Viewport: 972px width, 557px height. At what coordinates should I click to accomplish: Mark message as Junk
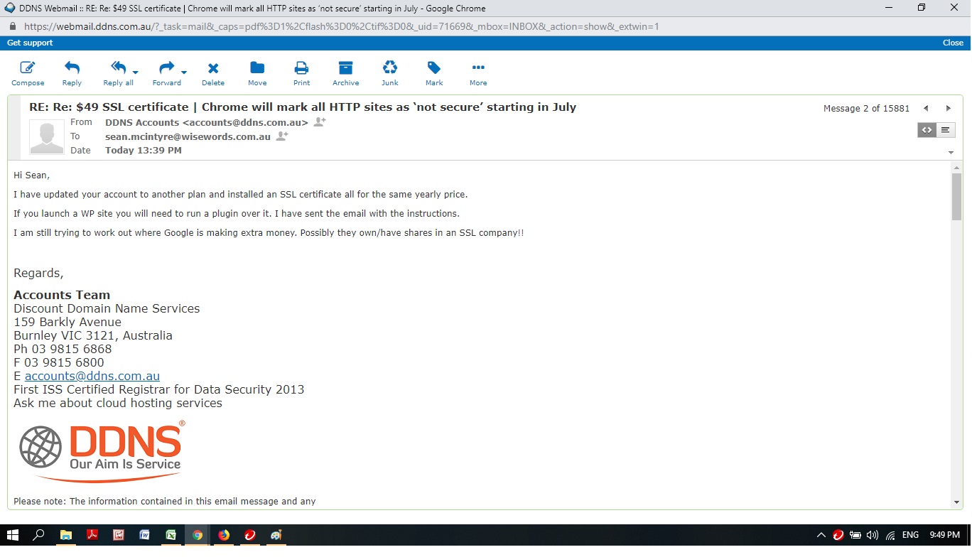[x=390, y=73]
